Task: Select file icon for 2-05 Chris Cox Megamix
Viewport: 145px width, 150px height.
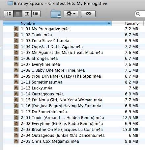Action: [x=16, y=141]
